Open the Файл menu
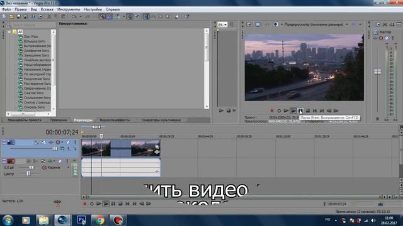 pos(6,9)
